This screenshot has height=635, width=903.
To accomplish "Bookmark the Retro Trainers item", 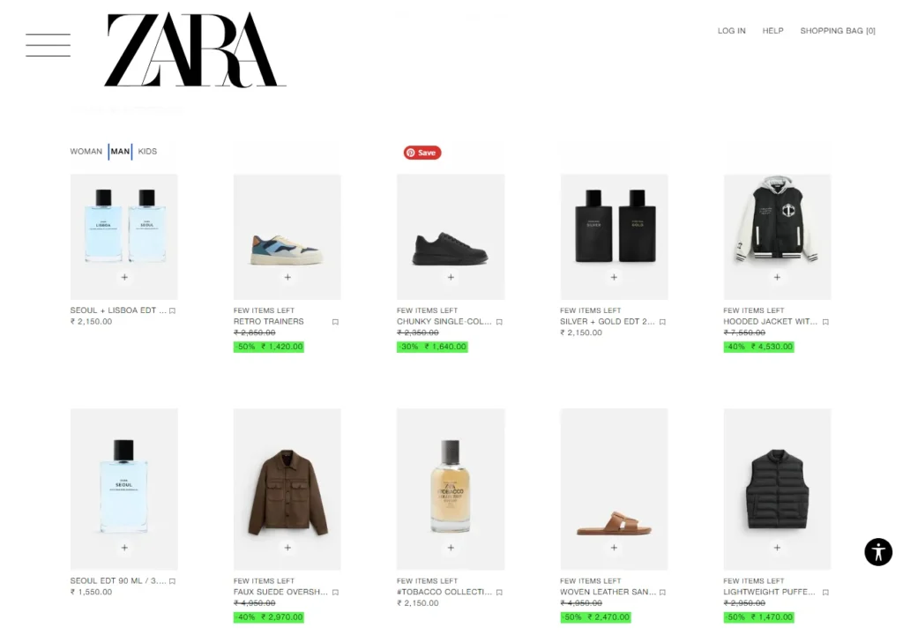I will coord(335,322).
